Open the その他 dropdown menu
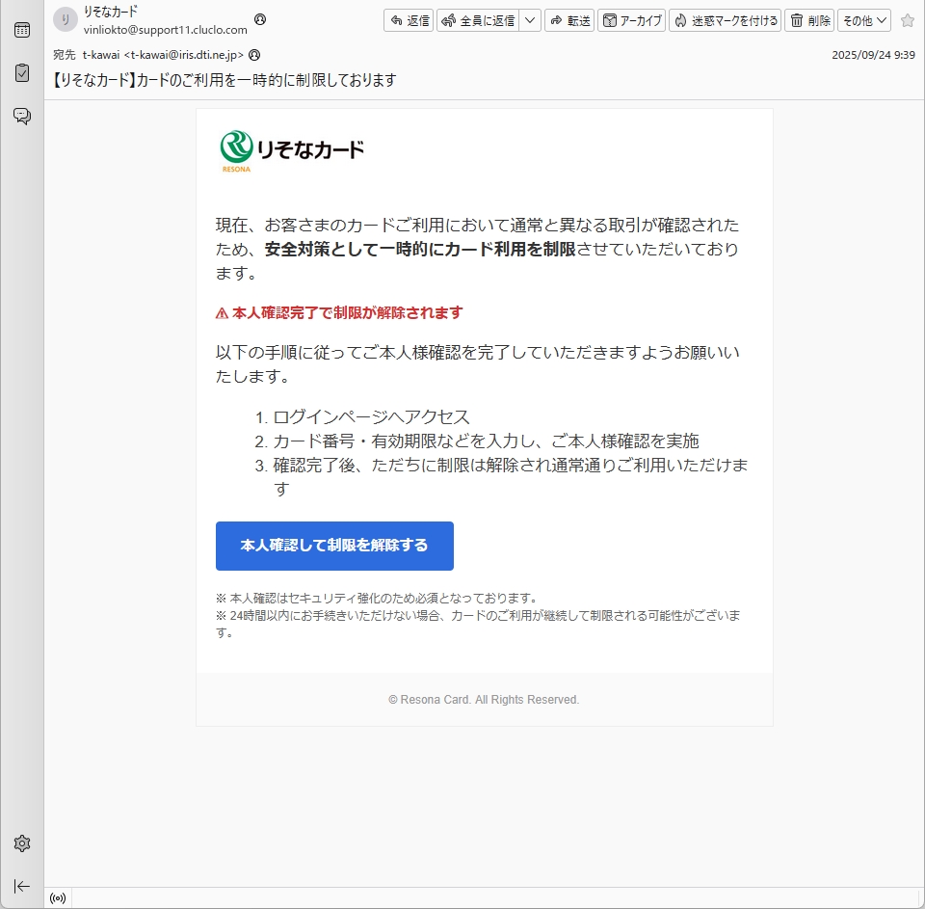This screenshot has height=909, width=925. click(x=863, y=20)
